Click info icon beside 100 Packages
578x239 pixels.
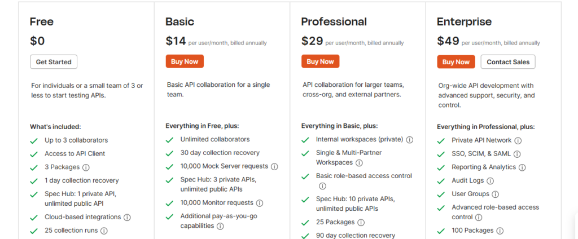tap(500, 231)
